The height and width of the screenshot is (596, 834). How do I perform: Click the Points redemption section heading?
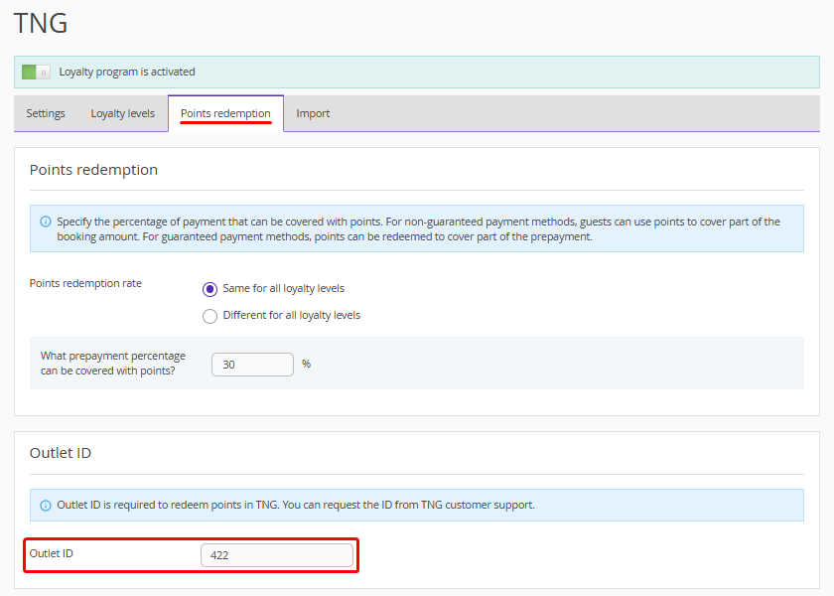click(93, 170)
